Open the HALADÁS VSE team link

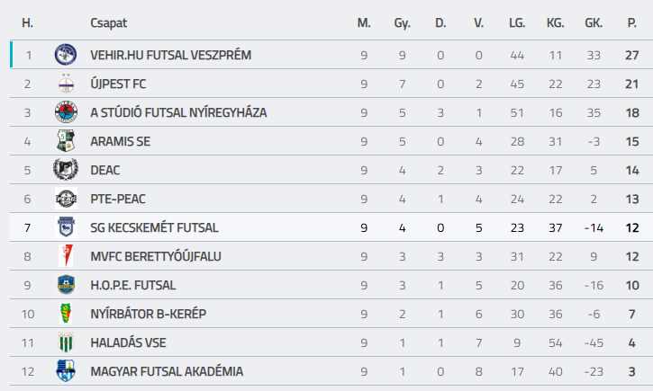(x=128, y=343)
